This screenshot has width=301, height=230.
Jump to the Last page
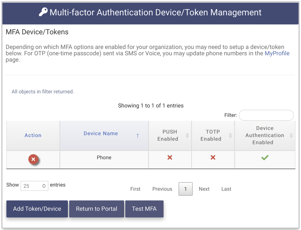pos(226,189)
